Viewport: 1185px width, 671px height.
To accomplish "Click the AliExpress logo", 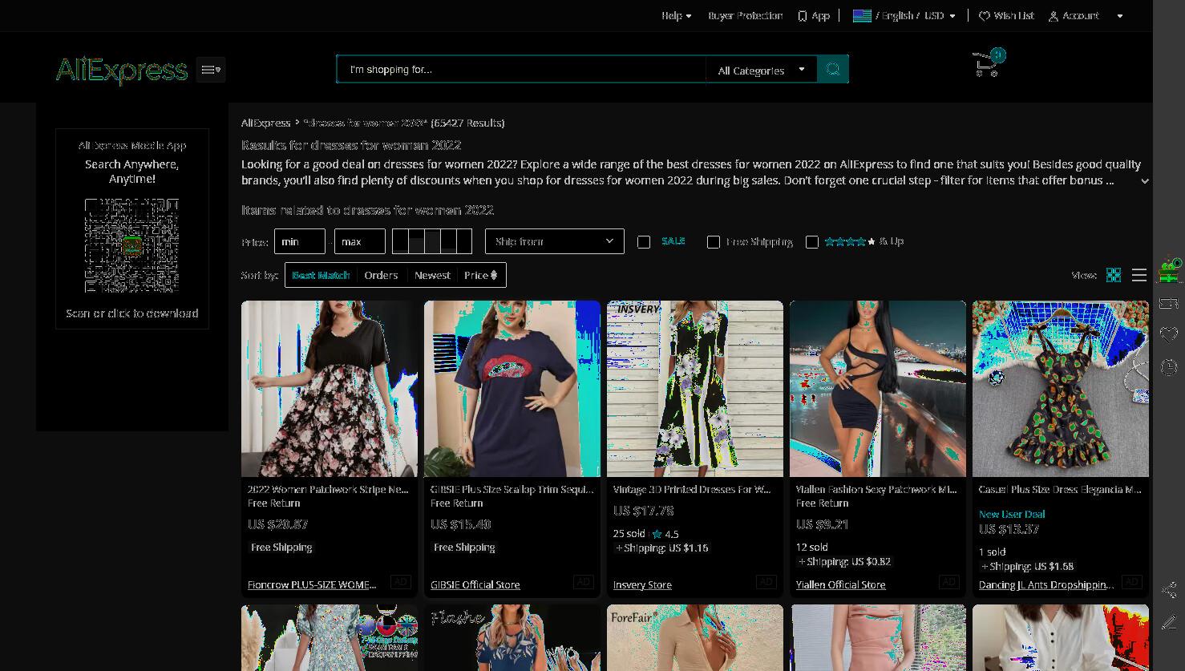I will (121, 70).
